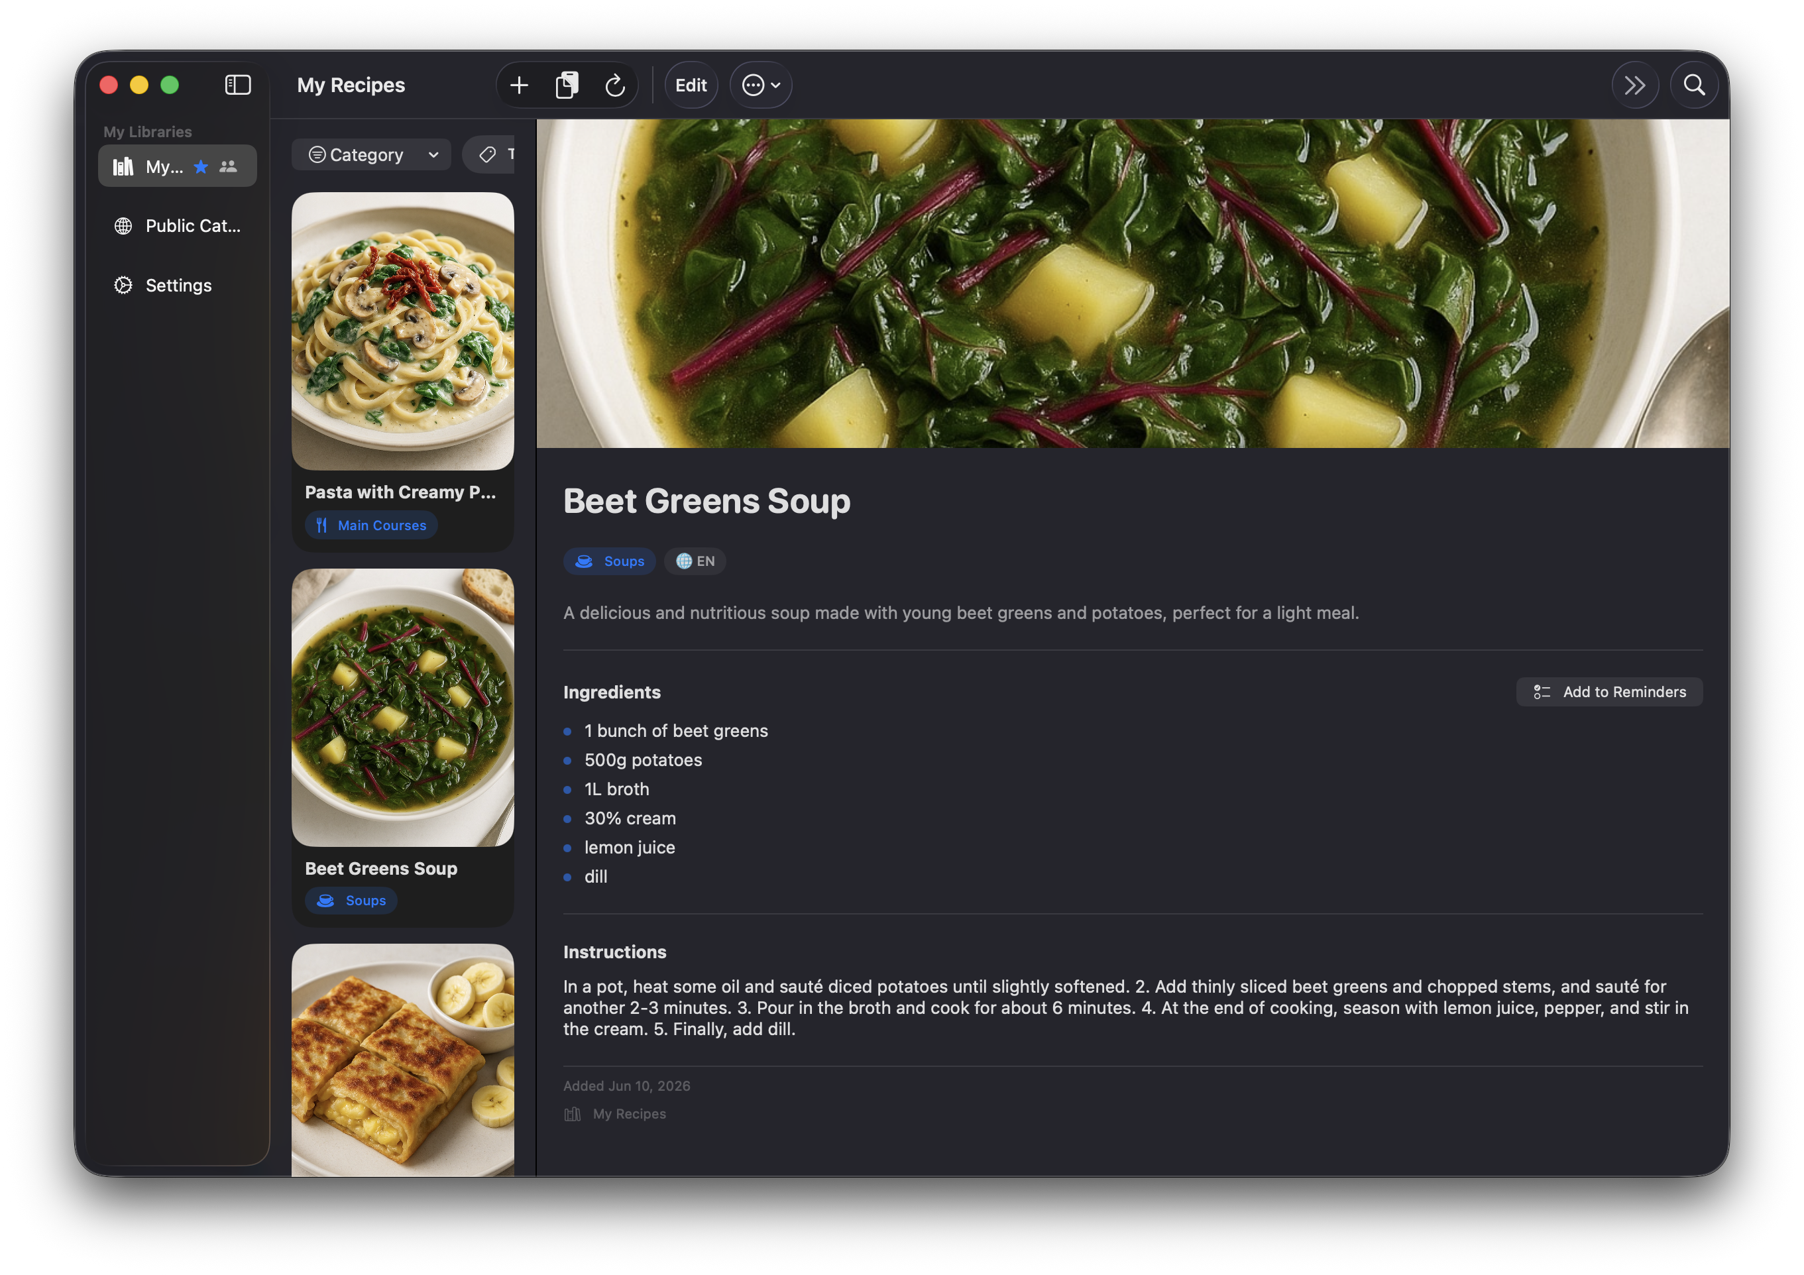The width and height of the screenshot is (1804, 1275).
Task: Click the EN language badge
Action: (695, 561)
